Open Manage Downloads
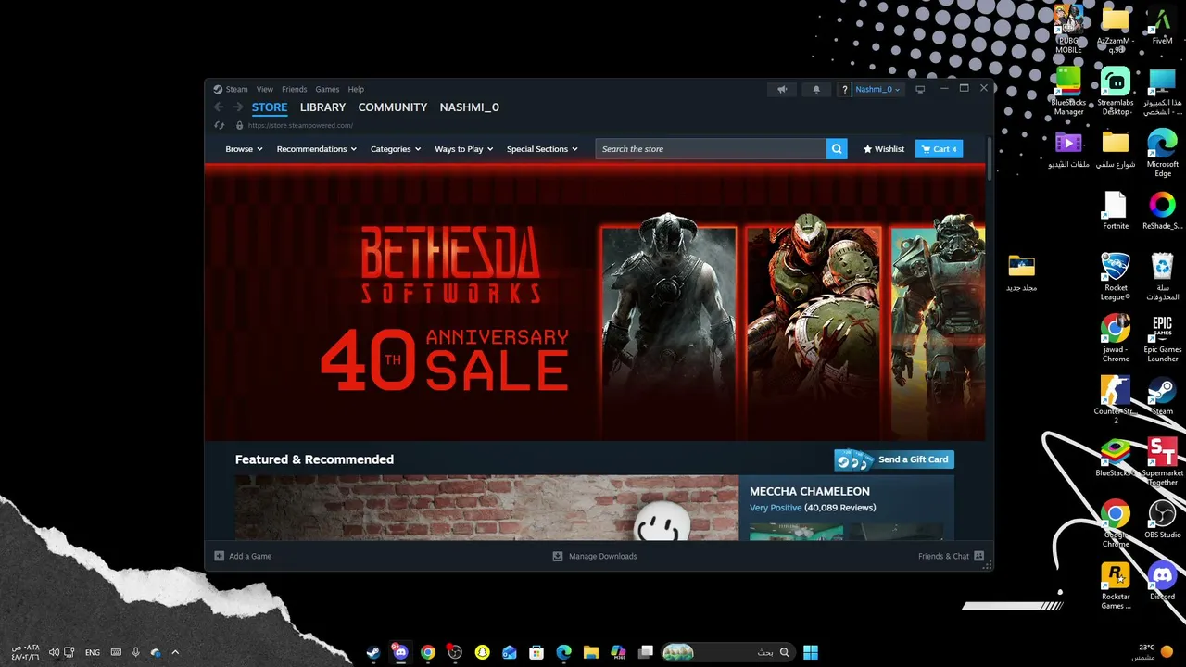The width and height of the screenshot is (1186, 667). coord(595,556)
